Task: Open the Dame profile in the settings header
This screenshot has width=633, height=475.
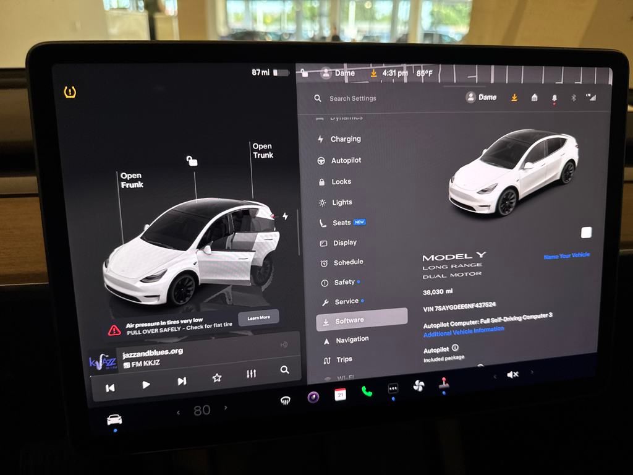Action: point(481,97)
